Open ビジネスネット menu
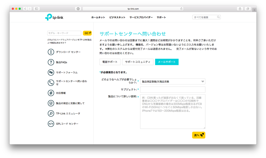The image size is (266, 158). point(117,17)
